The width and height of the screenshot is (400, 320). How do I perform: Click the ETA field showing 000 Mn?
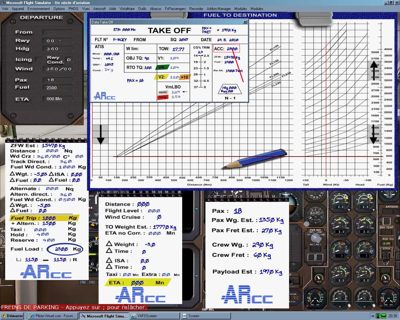(x=57, y=99)
